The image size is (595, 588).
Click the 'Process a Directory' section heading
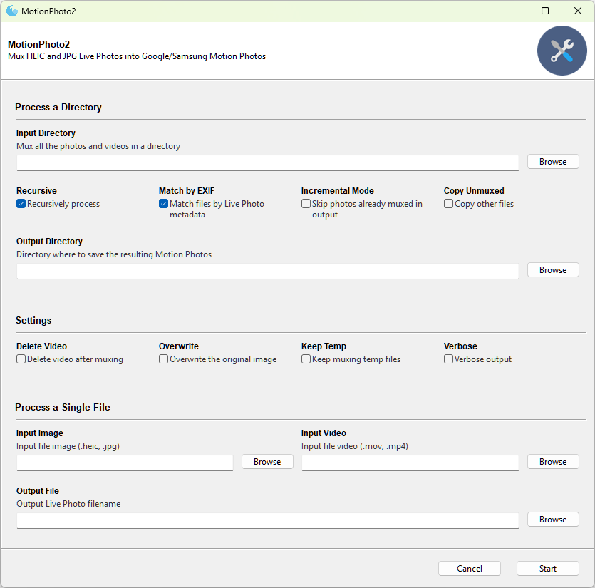tap(58, 108)
